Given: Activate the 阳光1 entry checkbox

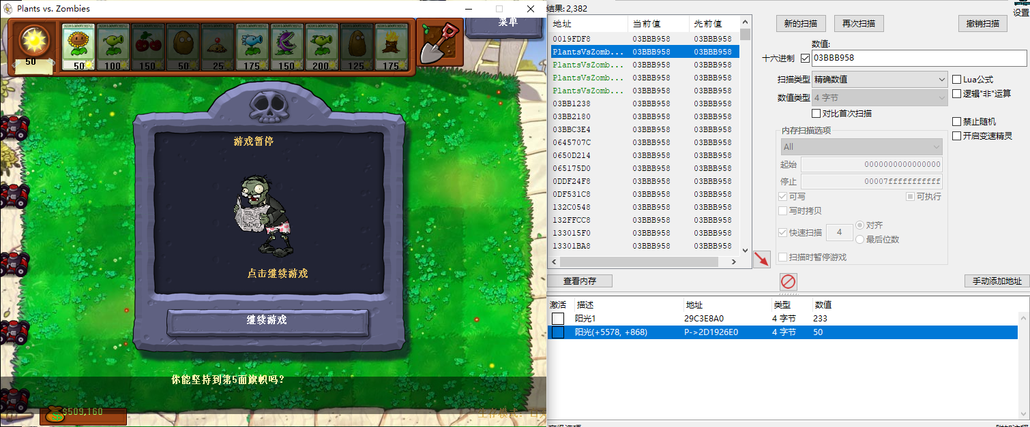Looking at the screenshot, I should click(558, 319).
